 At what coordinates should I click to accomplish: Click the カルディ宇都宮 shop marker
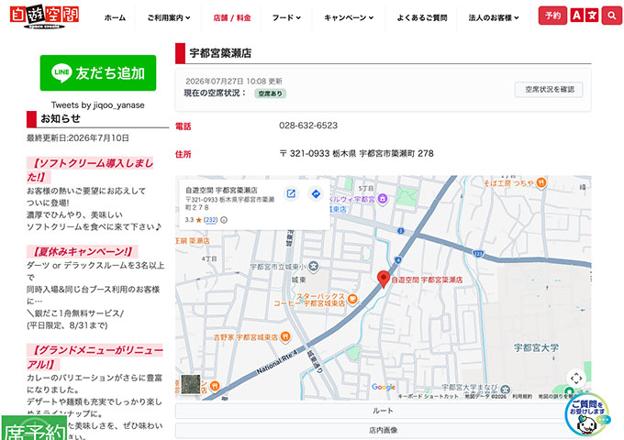(383, 198)
